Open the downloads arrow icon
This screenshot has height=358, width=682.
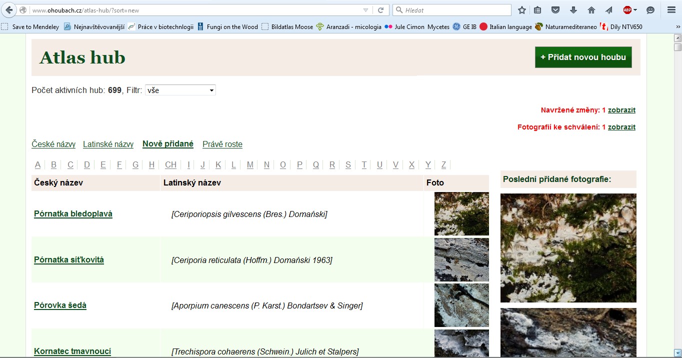tap(573, 10)
